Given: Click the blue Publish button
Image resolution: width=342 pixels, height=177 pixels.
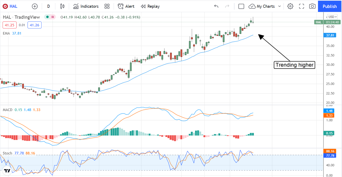Looking at the screenshot, I should (x=330, y=6).
